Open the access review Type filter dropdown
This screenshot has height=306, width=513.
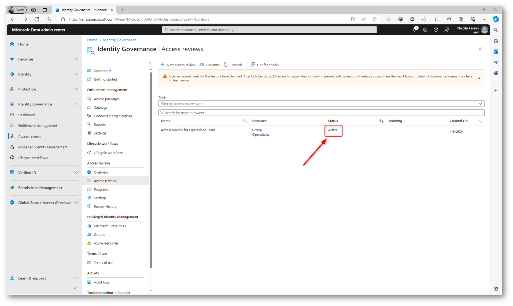pos(321,104)
